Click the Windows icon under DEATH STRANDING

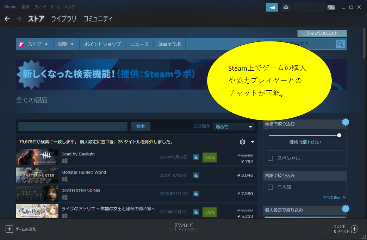64,197
